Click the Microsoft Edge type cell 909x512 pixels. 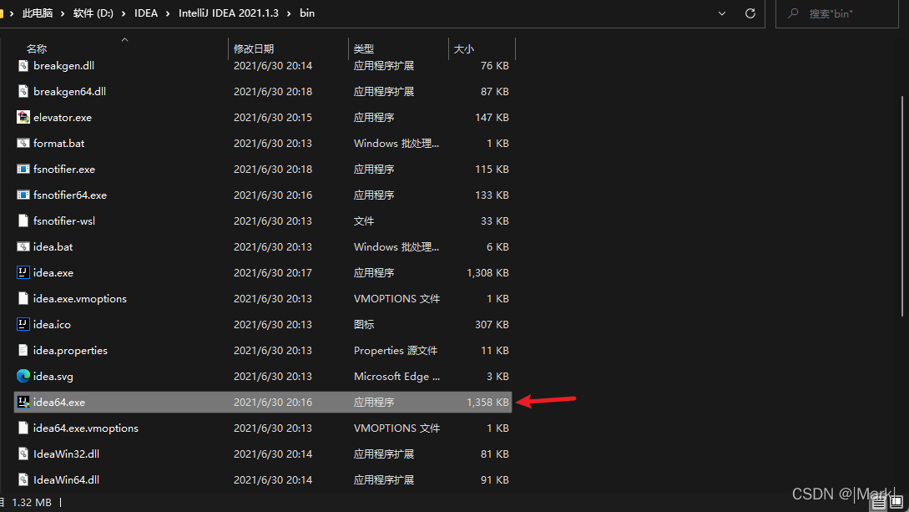point(396,377)
